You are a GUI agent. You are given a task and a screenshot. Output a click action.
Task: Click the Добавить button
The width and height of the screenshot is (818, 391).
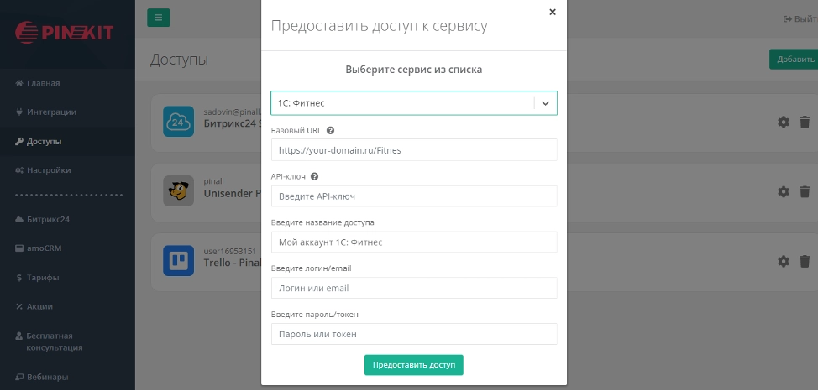pyautogui.click(x=794, y=60)
